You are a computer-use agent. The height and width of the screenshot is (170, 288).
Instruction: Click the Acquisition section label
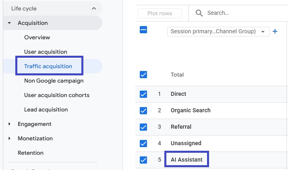[x=33, y=23]
